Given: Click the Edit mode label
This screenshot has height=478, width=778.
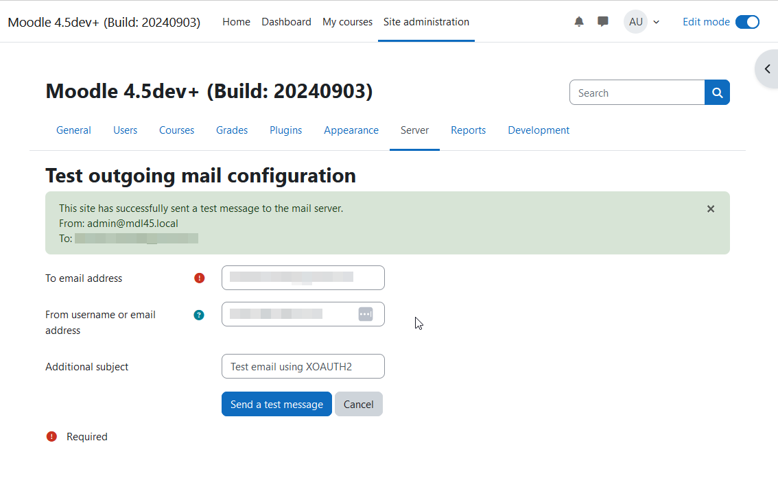Looking at the screenshot, I should coord(706,22).
